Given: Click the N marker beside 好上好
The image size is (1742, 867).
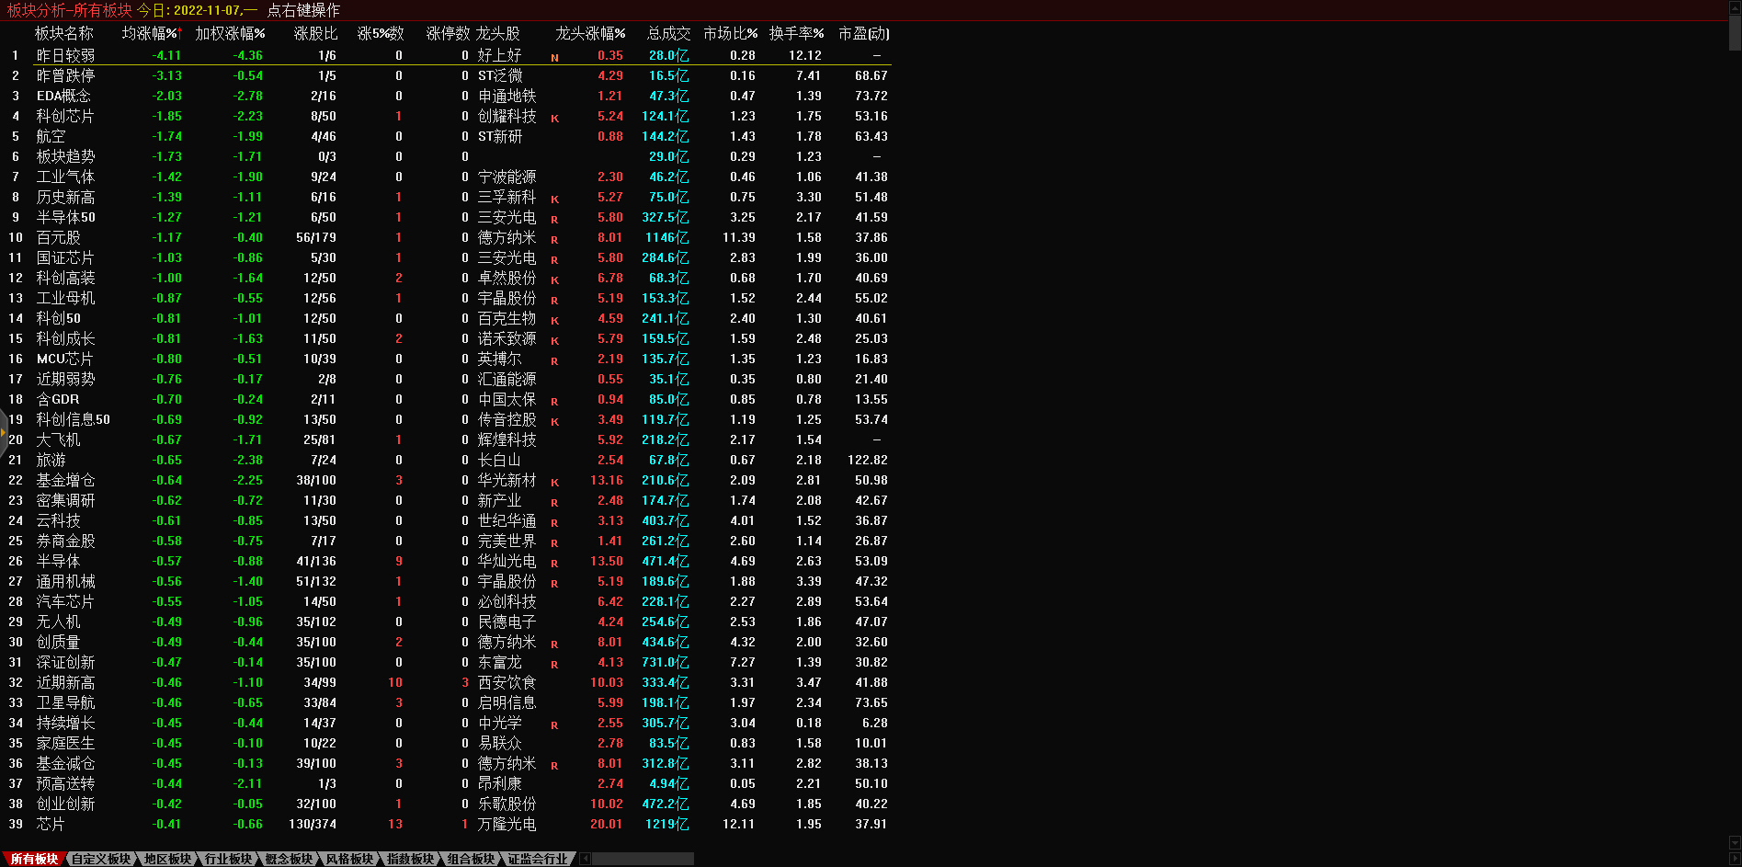Looking at the screenshot, I should coord(554,58).
